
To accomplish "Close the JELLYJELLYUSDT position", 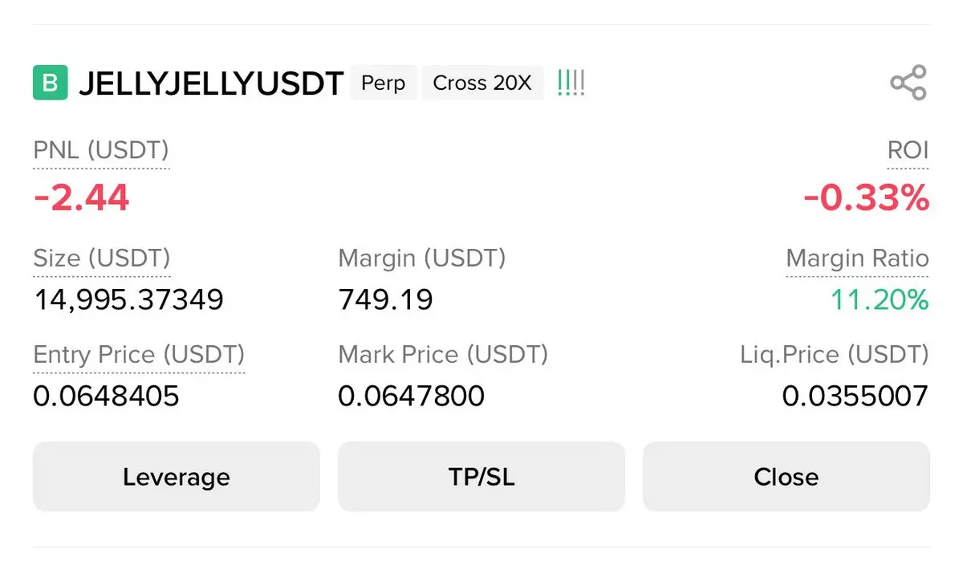I will point(786,477).
